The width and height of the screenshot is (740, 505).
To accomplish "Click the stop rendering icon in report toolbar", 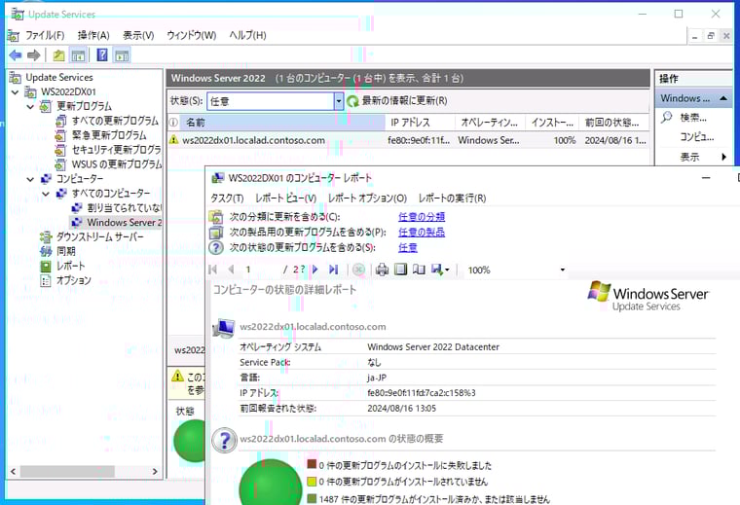I will point(358,270).
